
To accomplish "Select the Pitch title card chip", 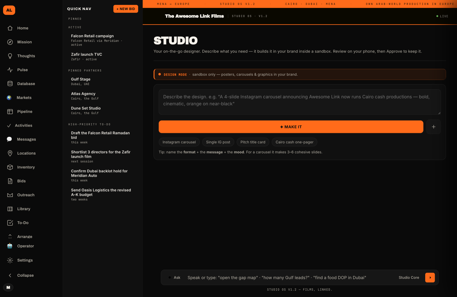I will 253,142.
